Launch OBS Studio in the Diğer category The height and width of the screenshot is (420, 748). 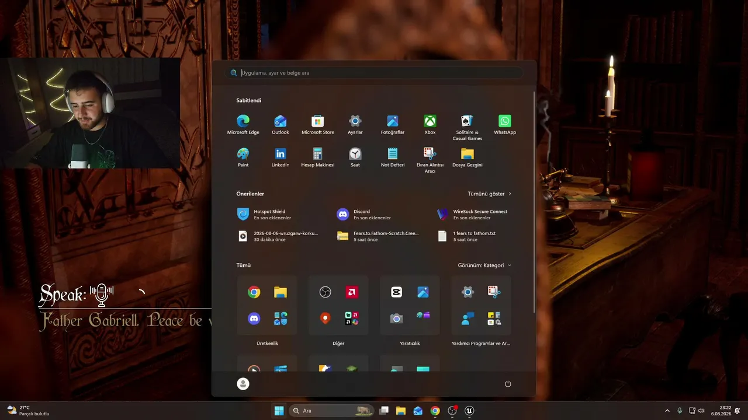click(x=325, y=292)
